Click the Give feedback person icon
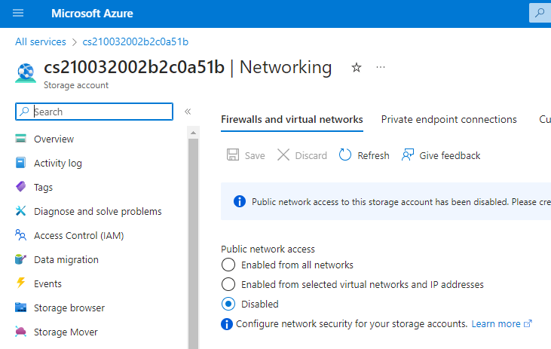Image resolution: width=551 pixels, height=349 pixels. pyautogui.click(x=408, y=155)
